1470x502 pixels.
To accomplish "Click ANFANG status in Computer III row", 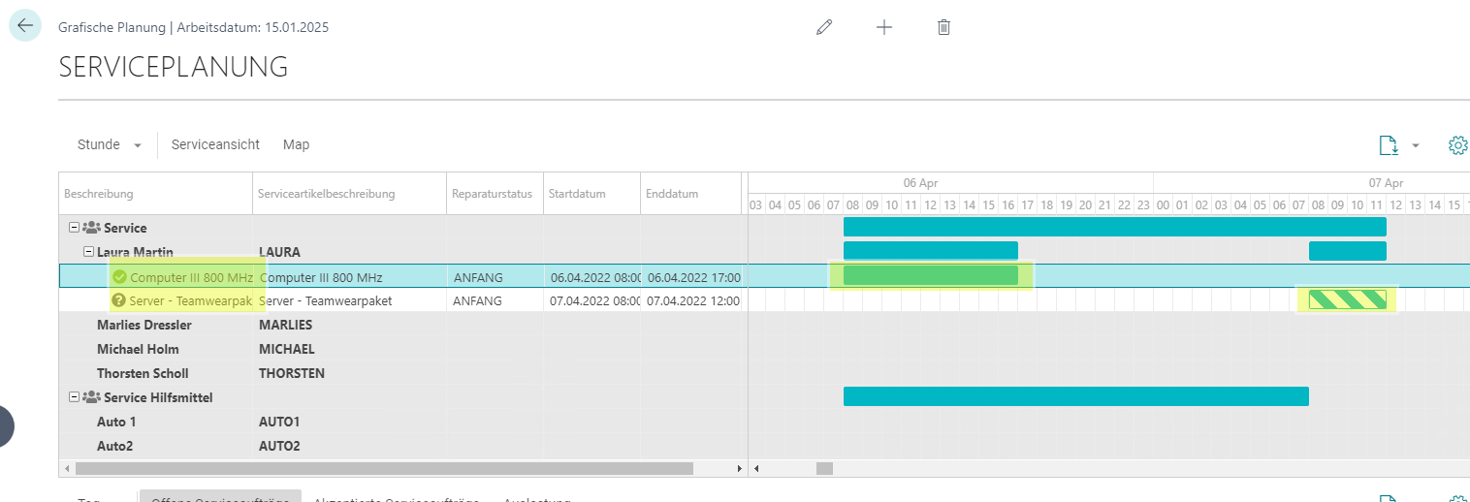I will [478, 277].
